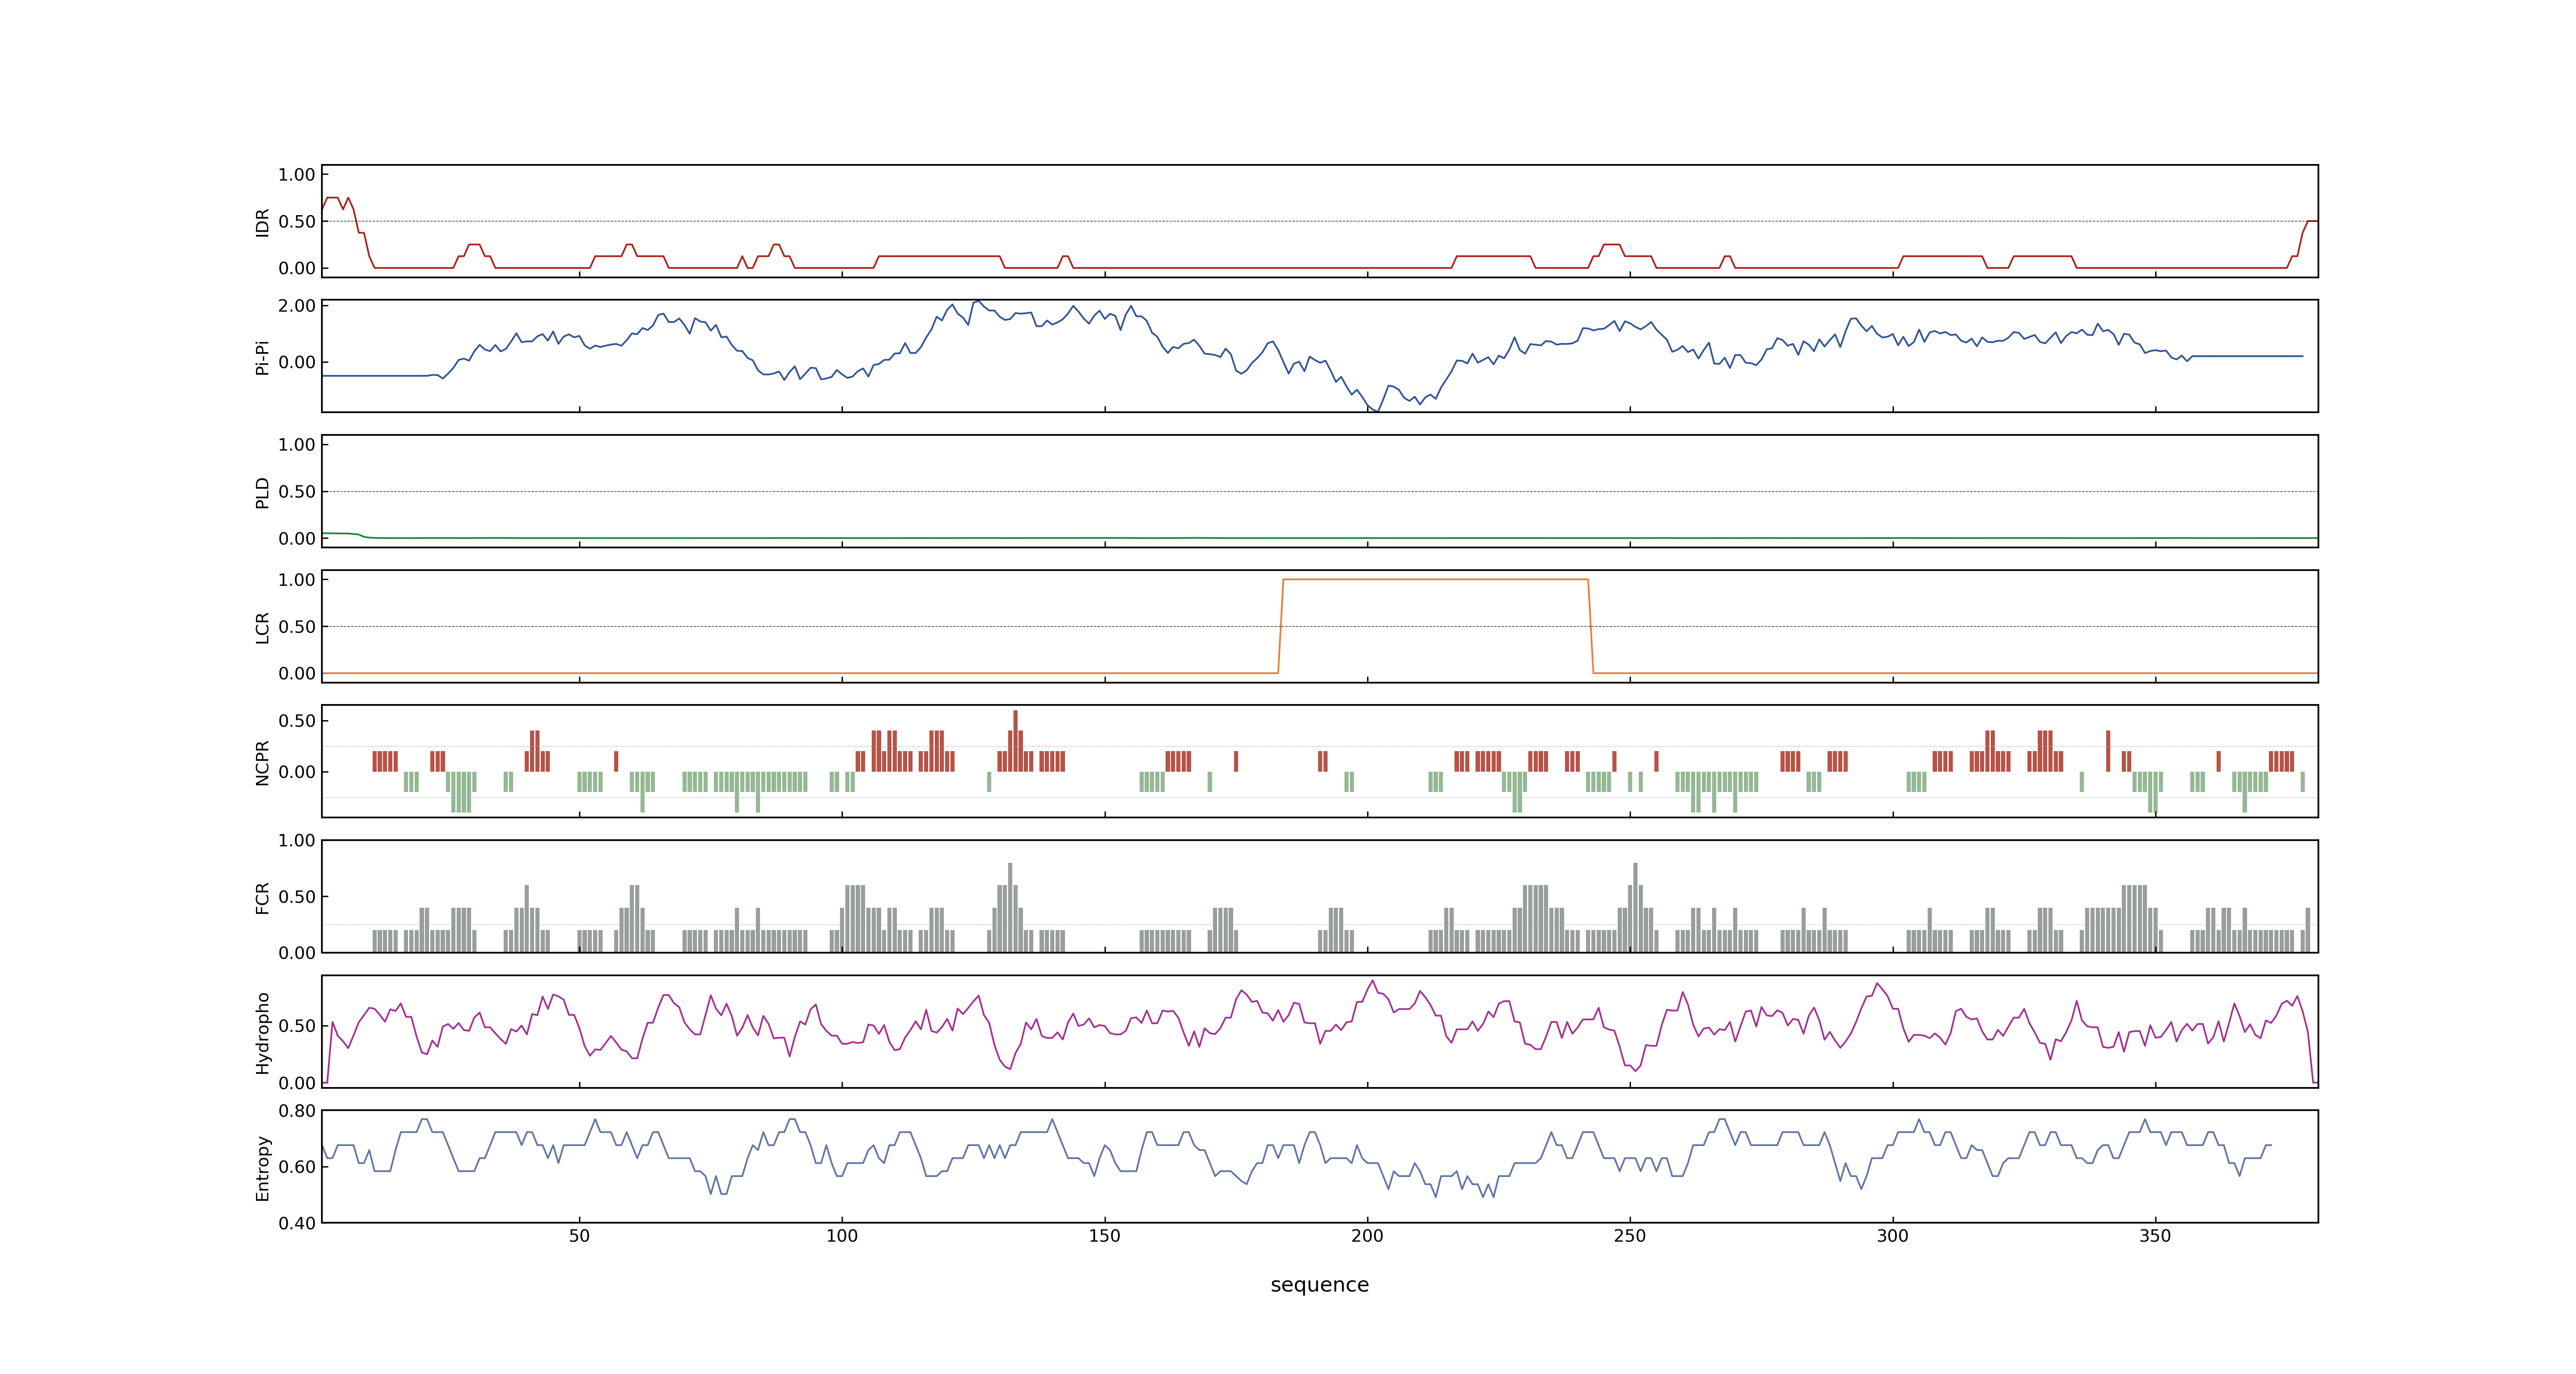Click the "0.50" tick on NCPR axis

click(296, 721)
